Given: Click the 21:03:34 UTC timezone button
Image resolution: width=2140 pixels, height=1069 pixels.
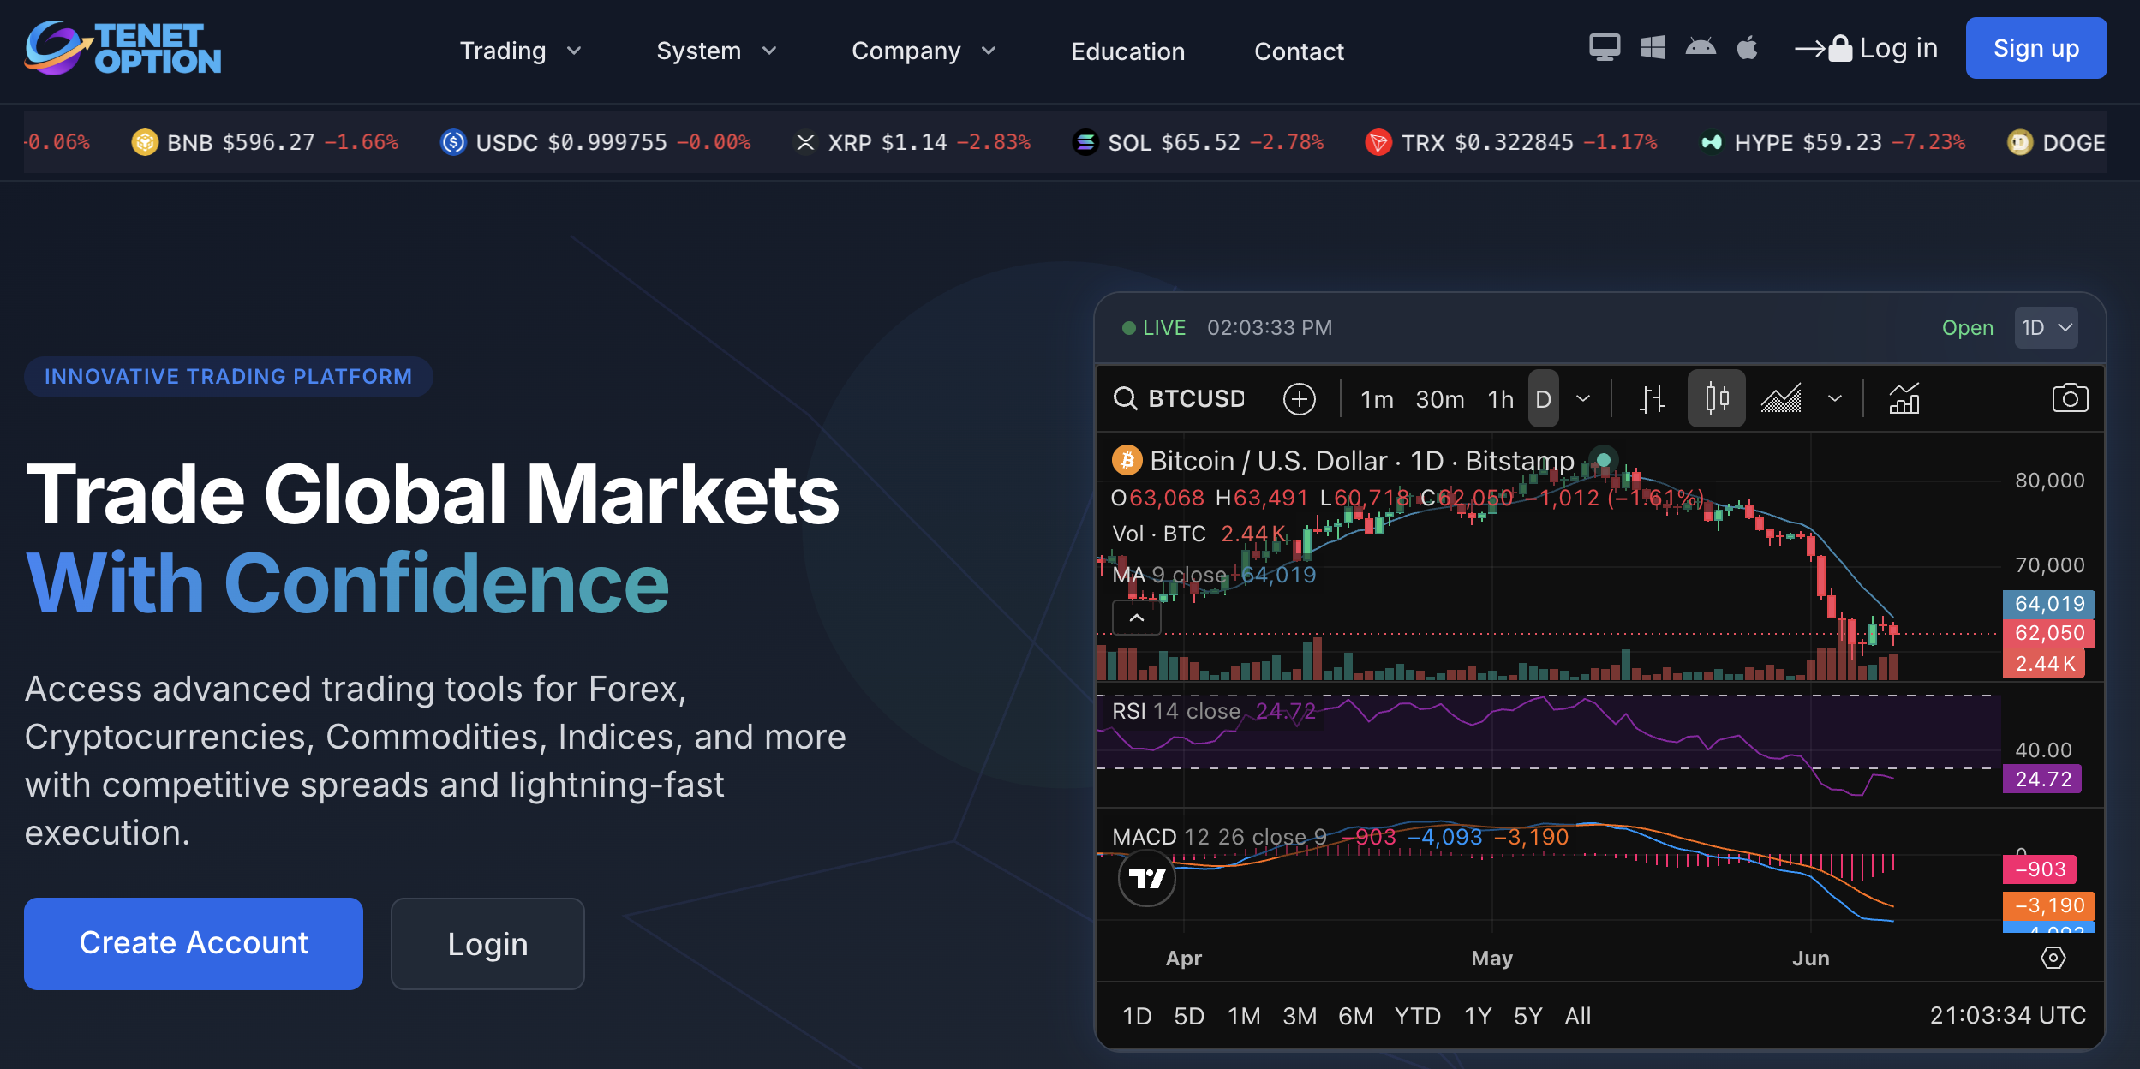Looking at the screenshot, I should (x=2007, y=1016).
